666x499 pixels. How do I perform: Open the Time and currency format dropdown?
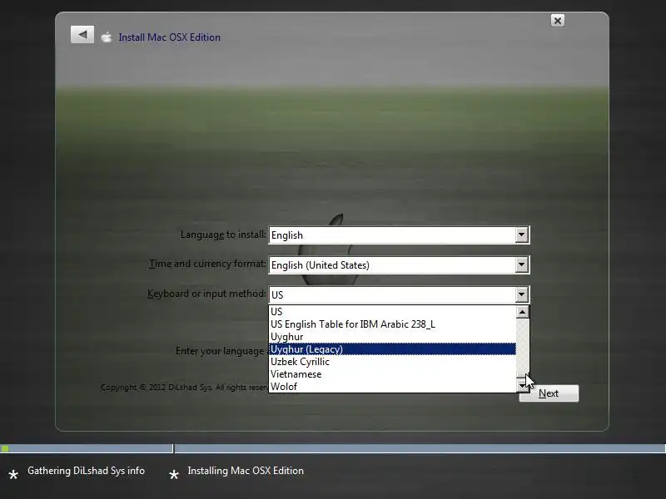pyautogui.click(x=522, y=264)
